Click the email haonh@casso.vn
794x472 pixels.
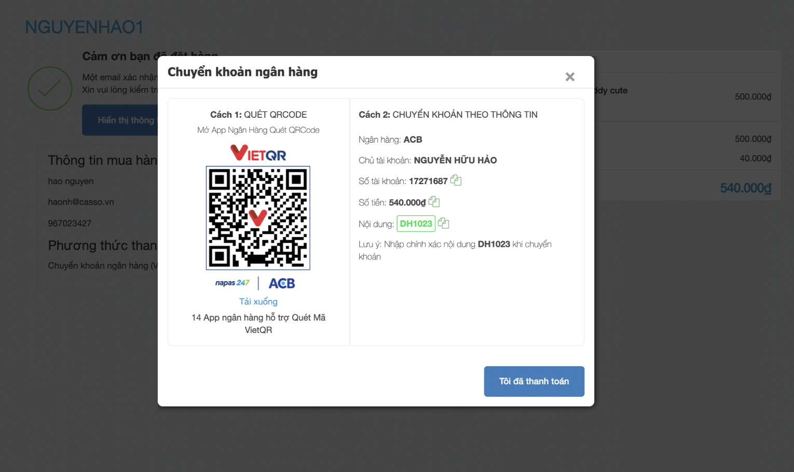point(81,202)
